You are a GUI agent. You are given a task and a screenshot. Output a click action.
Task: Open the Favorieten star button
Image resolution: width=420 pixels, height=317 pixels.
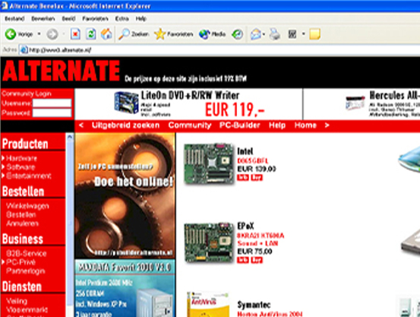pyautogui.click(x=174, y=34)
